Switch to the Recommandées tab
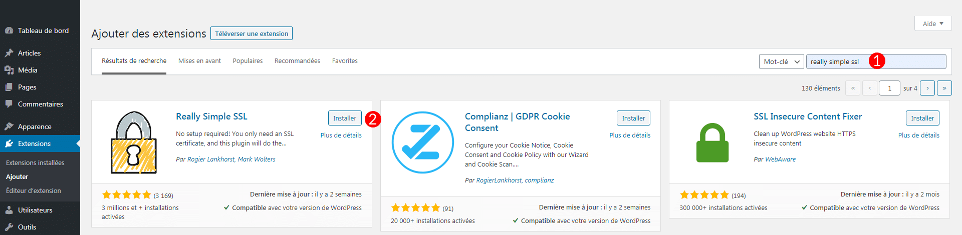962x235 pixels. coord(297,61)
